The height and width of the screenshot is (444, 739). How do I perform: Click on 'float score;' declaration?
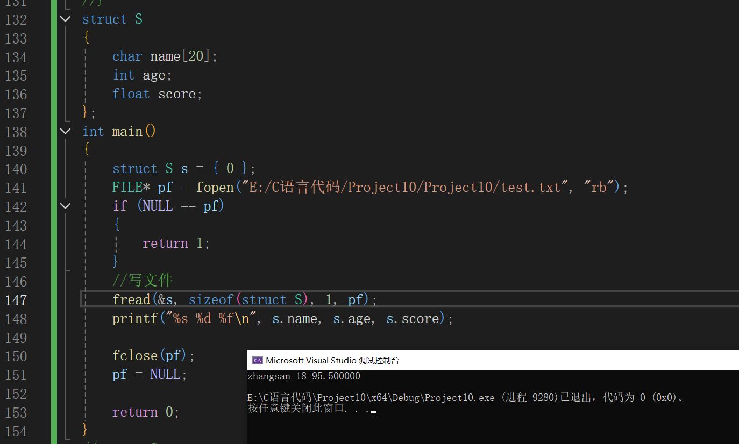pos(158,94)
